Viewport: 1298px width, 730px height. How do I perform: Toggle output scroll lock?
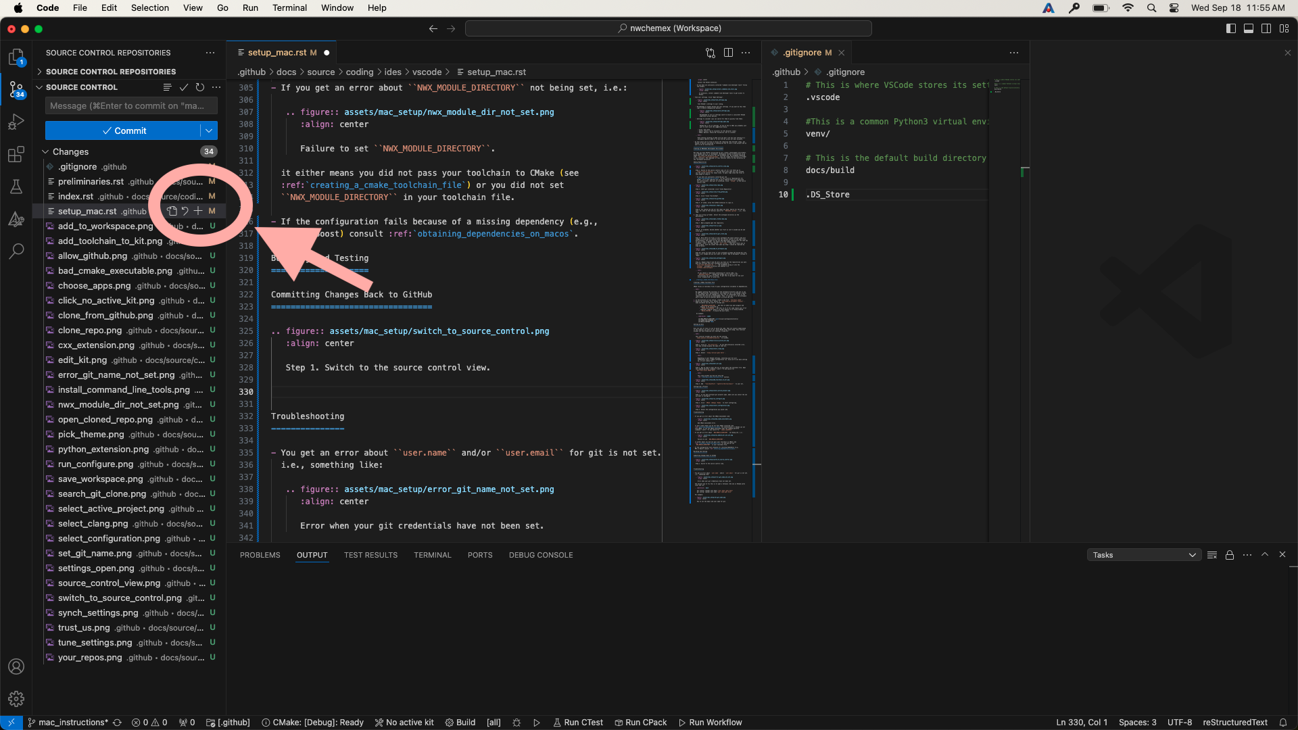point(1230,555)
